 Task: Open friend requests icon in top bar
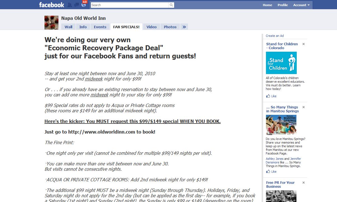click(70, 5)
